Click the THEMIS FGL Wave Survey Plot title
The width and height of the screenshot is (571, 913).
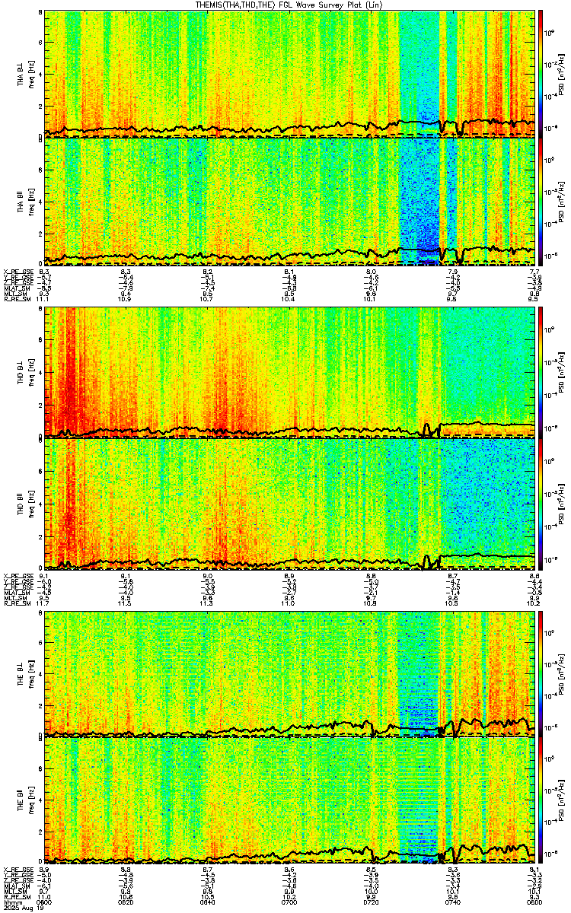289,5
